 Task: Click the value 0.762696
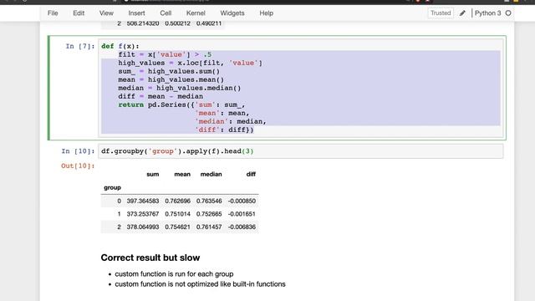(177, 201)
